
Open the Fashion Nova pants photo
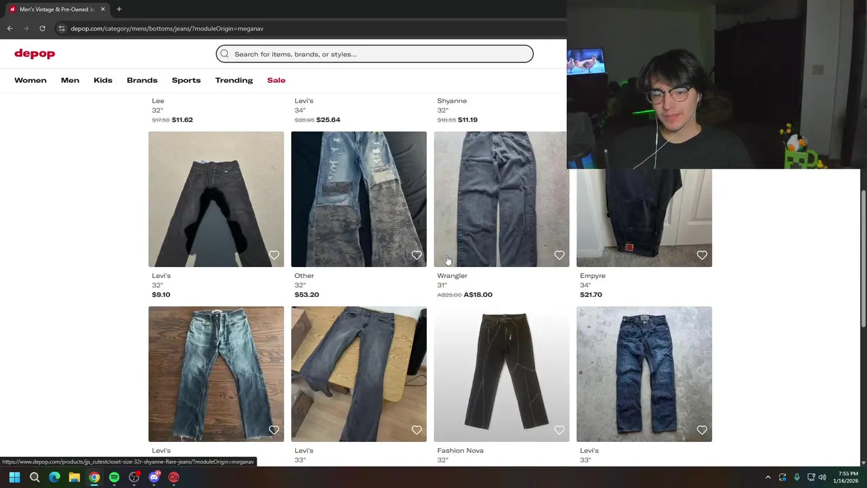point(501,374)
